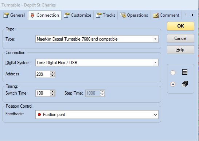
Task: Switch to the Customize tab
Action: click(77, 15)
